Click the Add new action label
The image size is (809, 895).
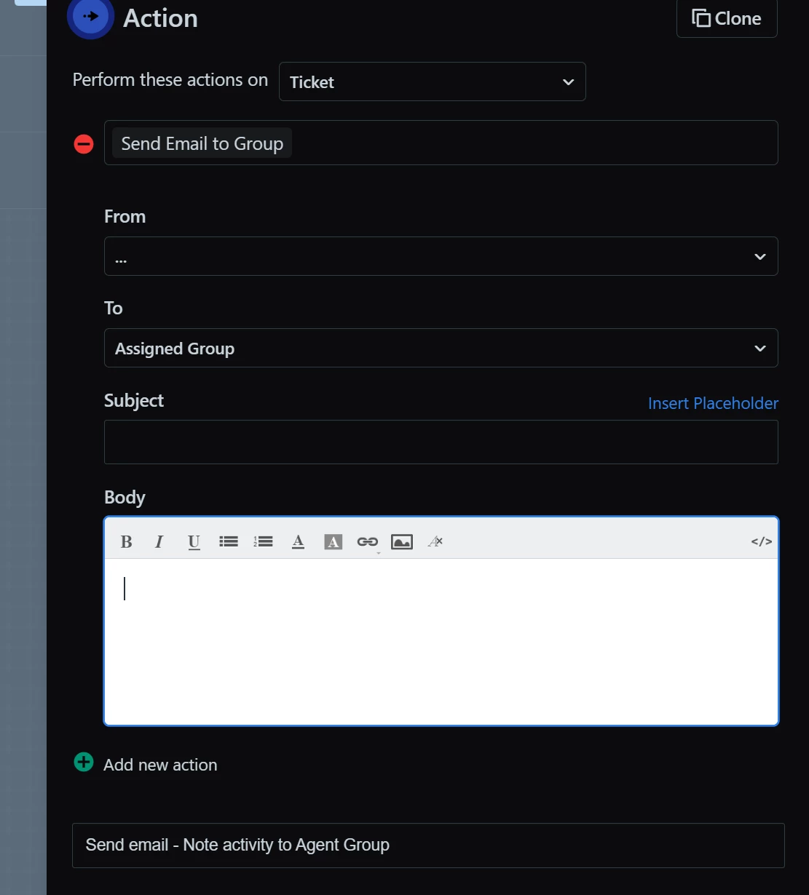click(x=160, y=765)
